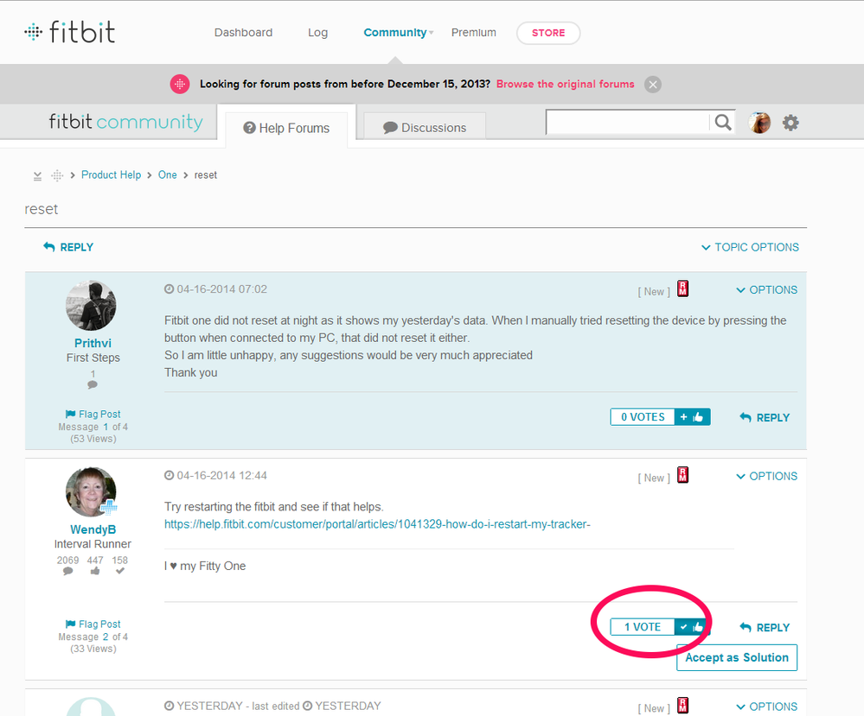This screenshot has width=864, height=716.
Task: Switch to the Help Forums tab
Action: point(286,128)
